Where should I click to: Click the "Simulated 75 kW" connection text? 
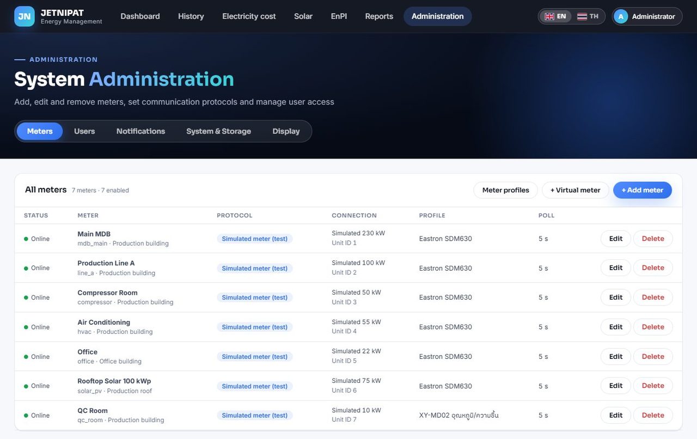tap(356, 381)
